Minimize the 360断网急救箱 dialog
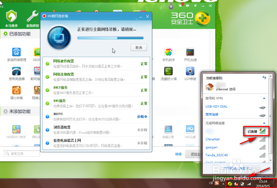This screenshot has height=188, width=277. click(x=141, y=17)
